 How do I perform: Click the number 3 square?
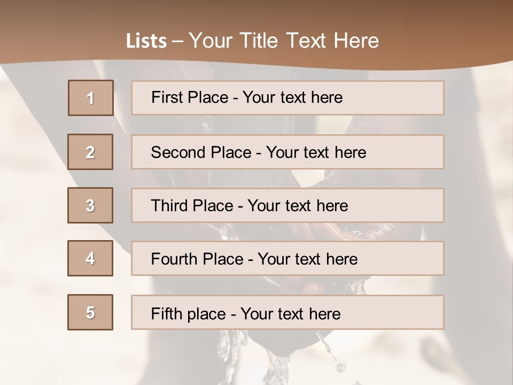click(x=90, y=205)
